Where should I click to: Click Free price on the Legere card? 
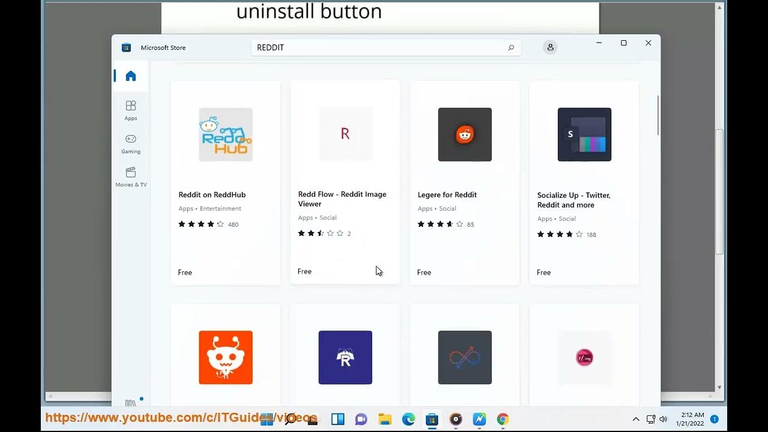(x=424, y=272)
